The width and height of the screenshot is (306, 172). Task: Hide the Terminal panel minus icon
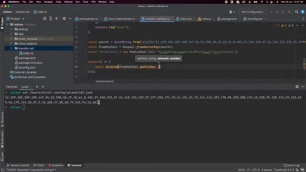click(303, 86)
